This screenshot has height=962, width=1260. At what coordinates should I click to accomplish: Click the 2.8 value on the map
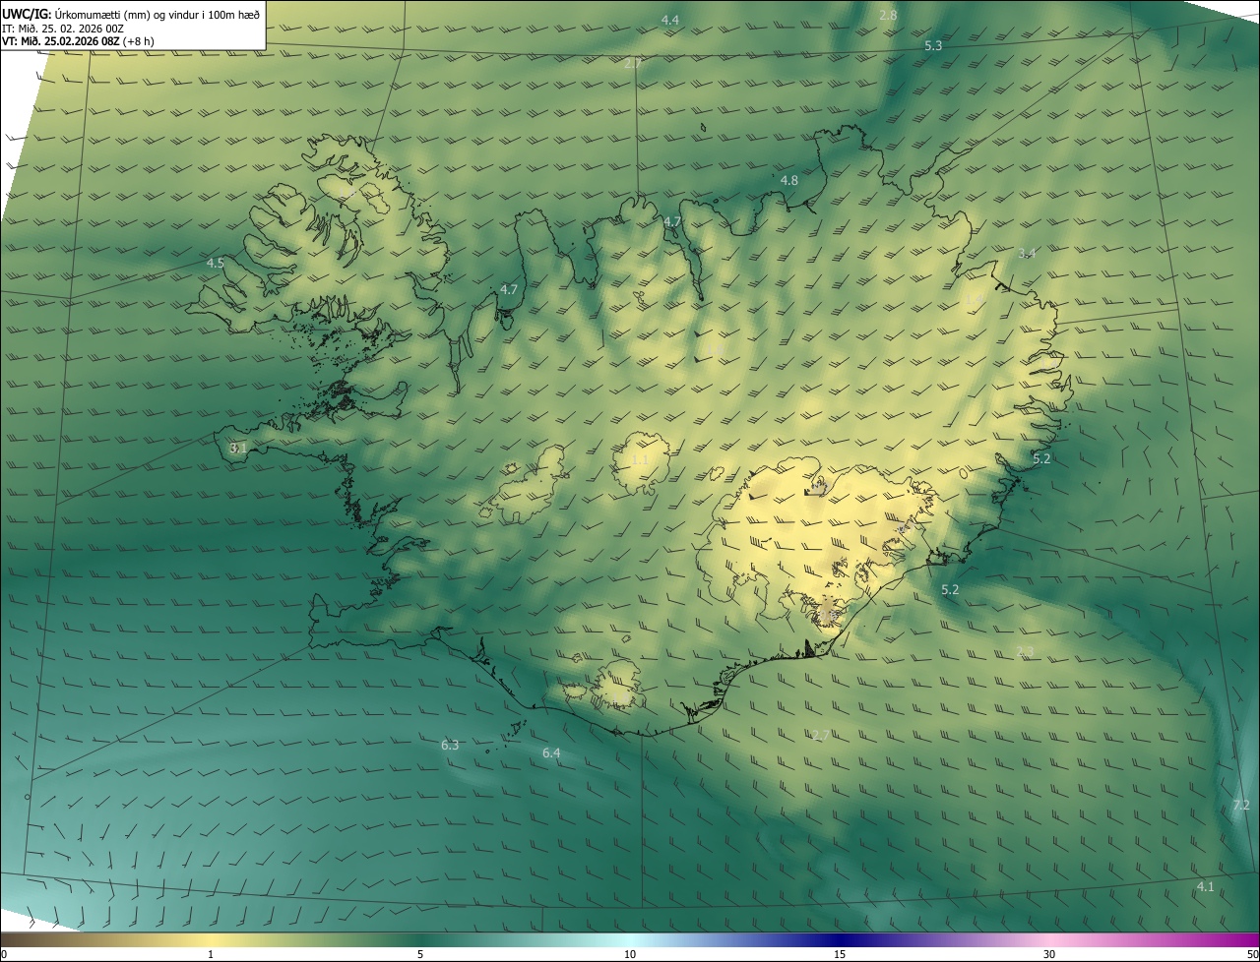pyautogui.click(x=888, y=15)
